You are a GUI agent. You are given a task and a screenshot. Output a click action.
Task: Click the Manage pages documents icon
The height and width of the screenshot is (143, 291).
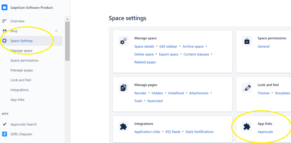(x=123, y=88)
